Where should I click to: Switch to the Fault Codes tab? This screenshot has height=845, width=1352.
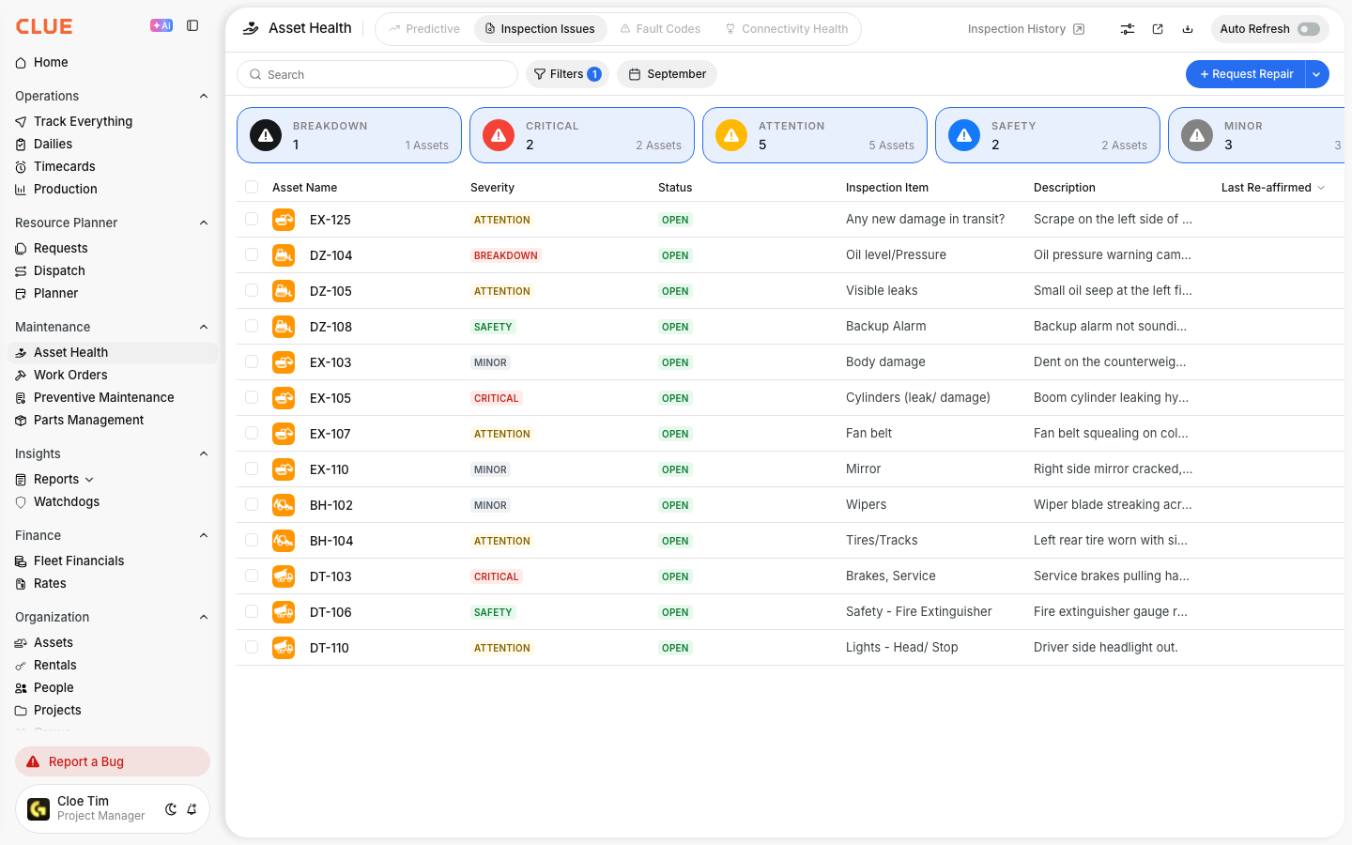pos(660,29)
